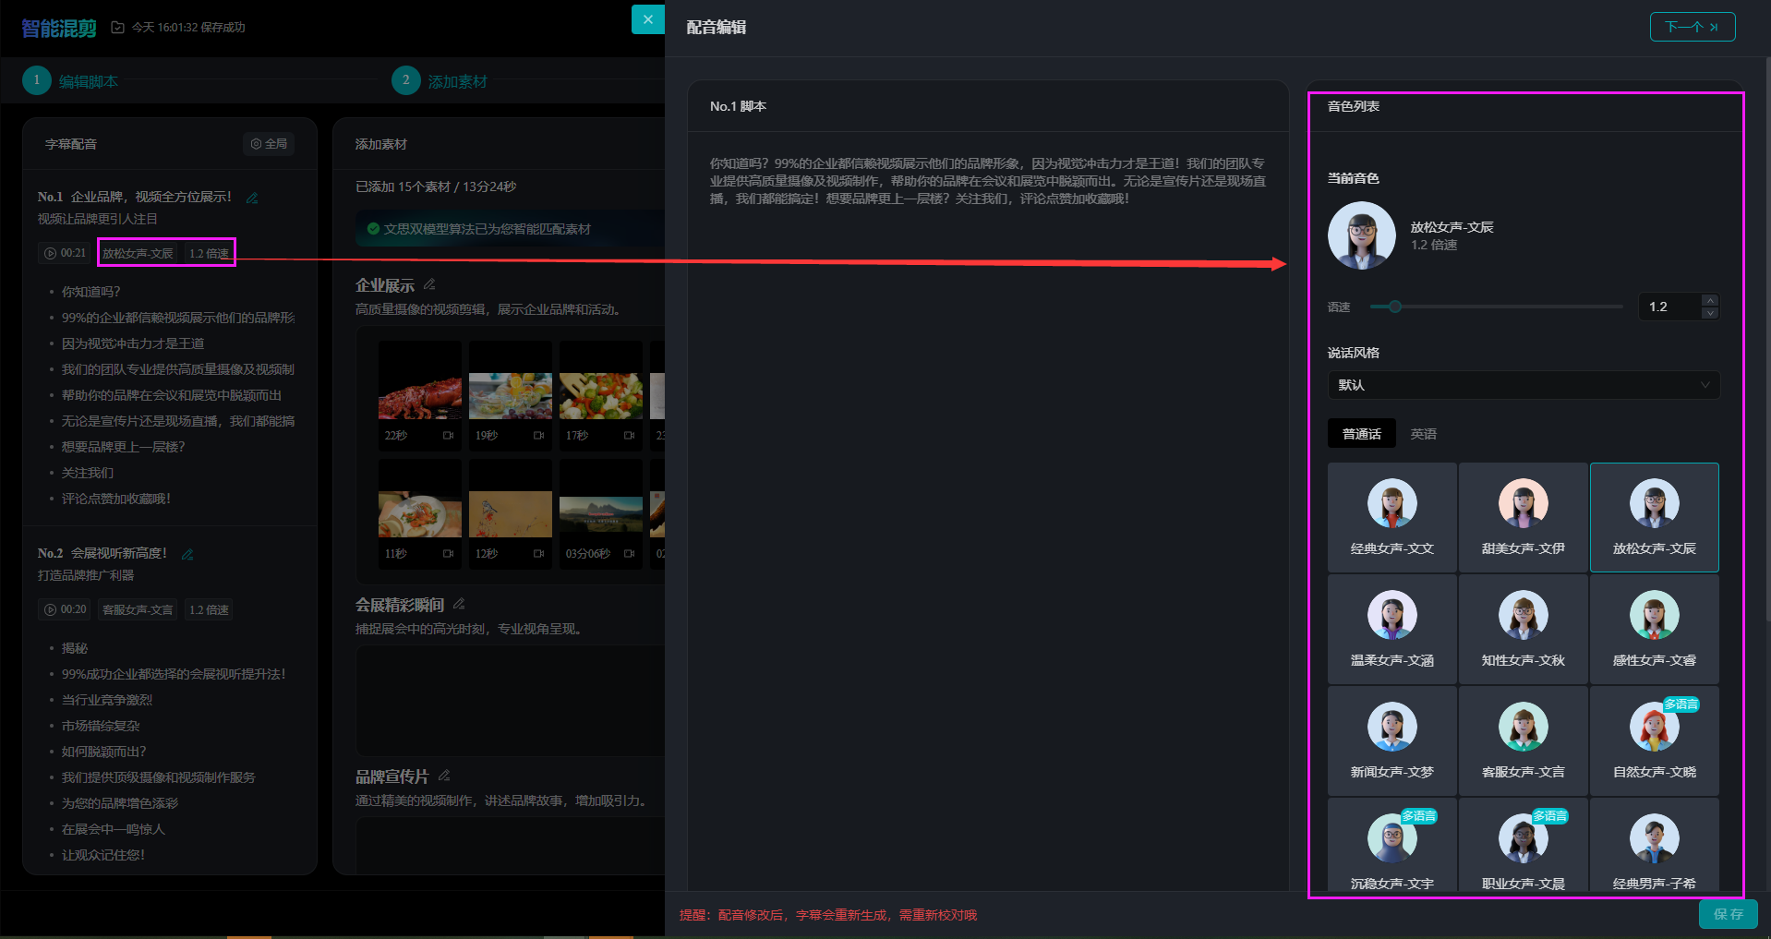Choose the 感性女声-文睿 voice avatar
The height and width of the screenshot is (939, 1771).
coord(1654,615)
